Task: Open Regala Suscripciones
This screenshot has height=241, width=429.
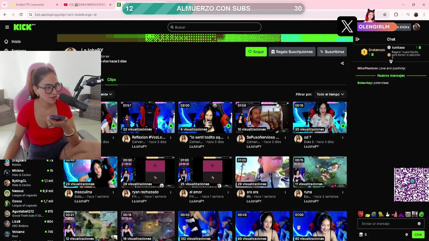Action: coord(292,52)
